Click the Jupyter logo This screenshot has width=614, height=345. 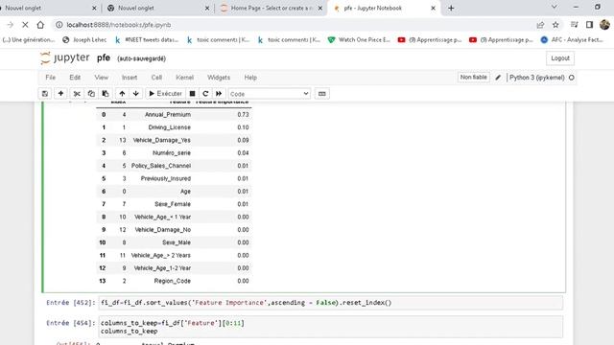65,57
